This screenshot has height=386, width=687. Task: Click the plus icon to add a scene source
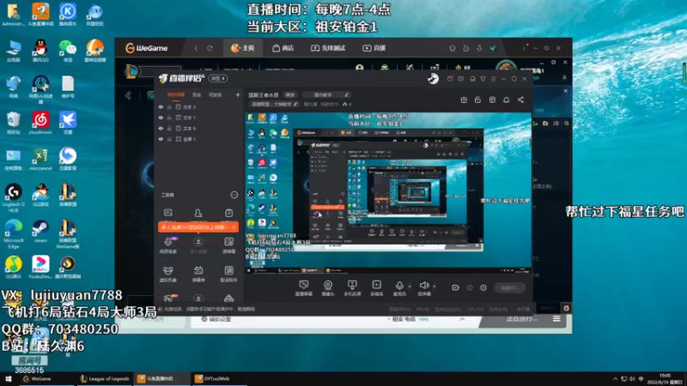click(x=238, y=94)
